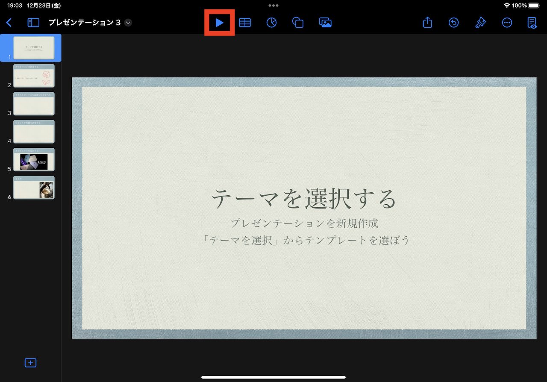The height and width of the screenshot is (382, 547).
Task: Start the slideshow with the Play button
Action: pos(219,23)
